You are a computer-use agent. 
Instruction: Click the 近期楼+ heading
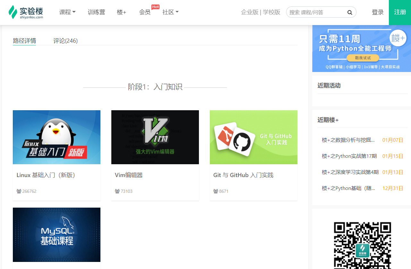(328, 120)
